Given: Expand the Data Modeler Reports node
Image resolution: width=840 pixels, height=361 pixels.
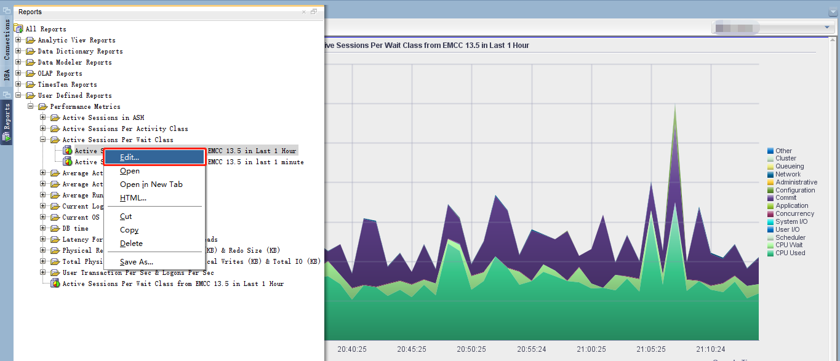Looking at the screenshot, I should click(x=18, y=62).
